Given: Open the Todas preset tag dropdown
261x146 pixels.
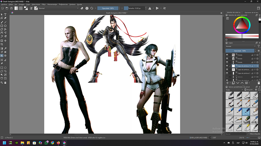Looking at the screenshot, I should 234,90.
